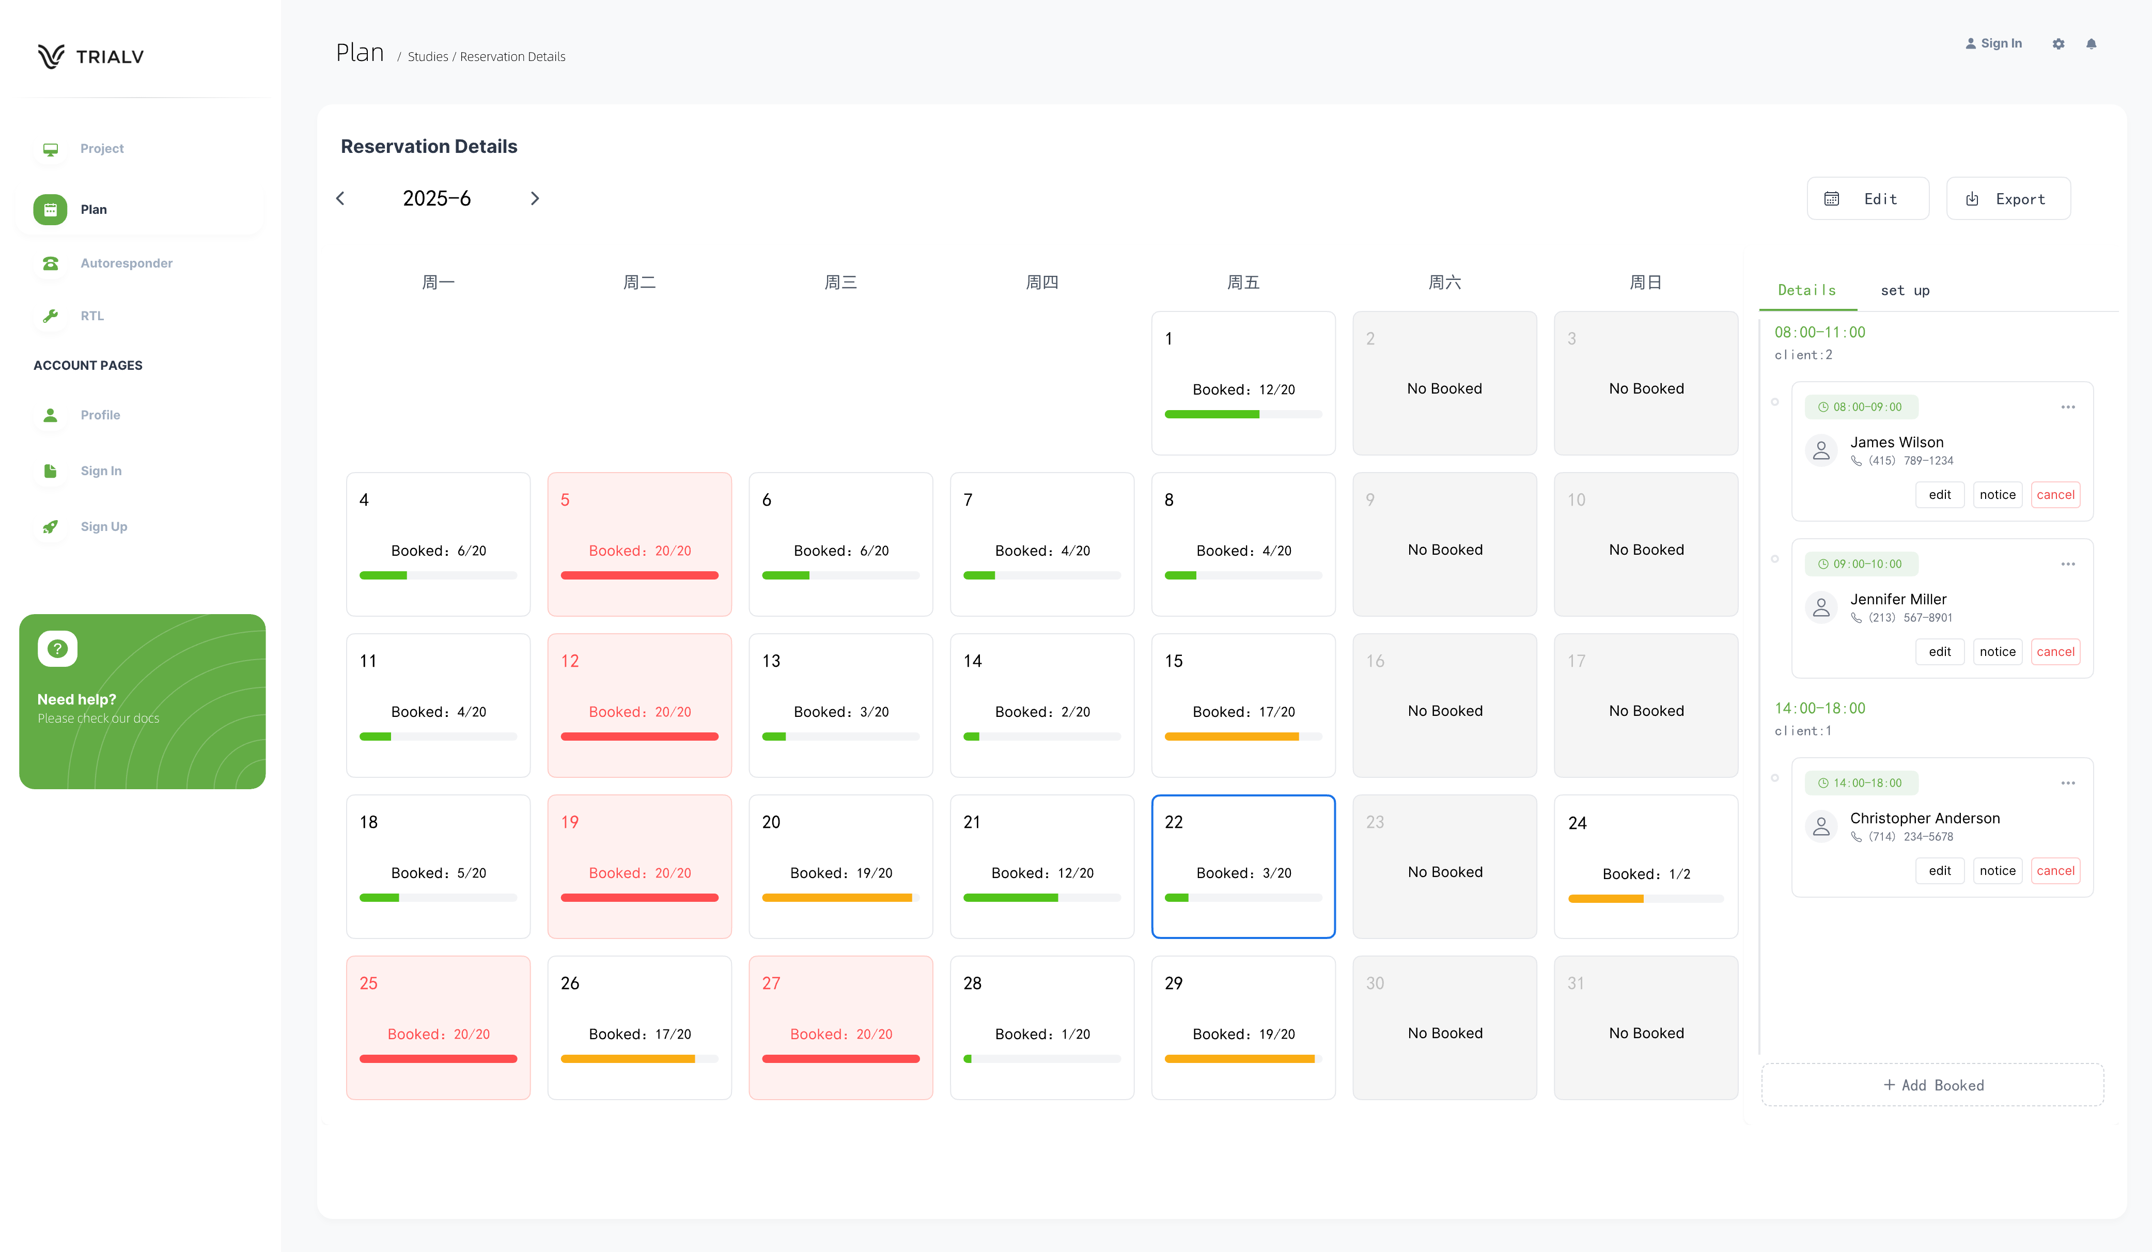Click the RTL wrench icon
Image resolution: width=2152 pixels, height=1252 pixels.
click(x=51, y=316)
